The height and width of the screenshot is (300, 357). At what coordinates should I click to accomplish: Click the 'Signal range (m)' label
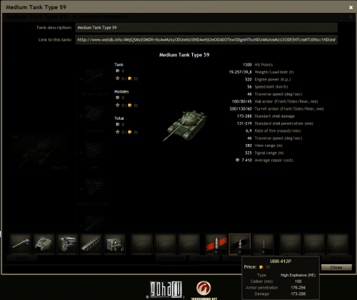(269, 153)
